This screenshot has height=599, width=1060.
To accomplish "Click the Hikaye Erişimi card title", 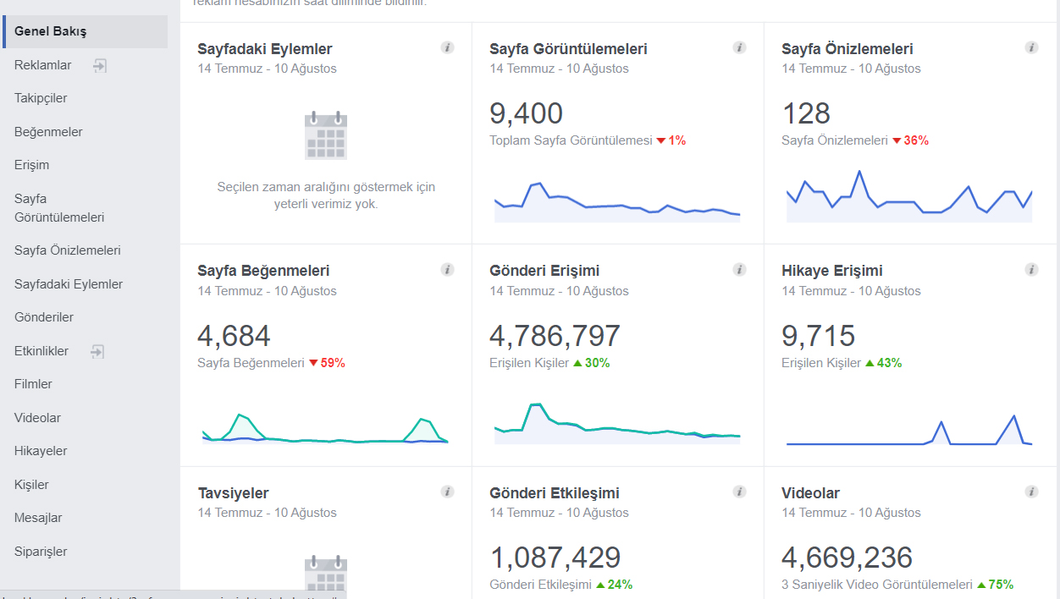I will pyautogui.click(x=832, y=271).
